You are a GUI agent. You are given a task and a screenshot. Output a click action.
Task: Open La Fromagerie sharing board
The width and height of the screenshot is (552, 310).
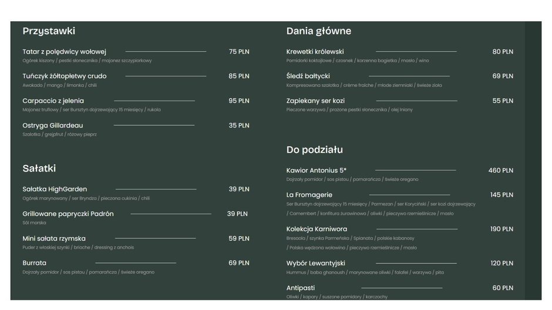click(x=309, y=195)
